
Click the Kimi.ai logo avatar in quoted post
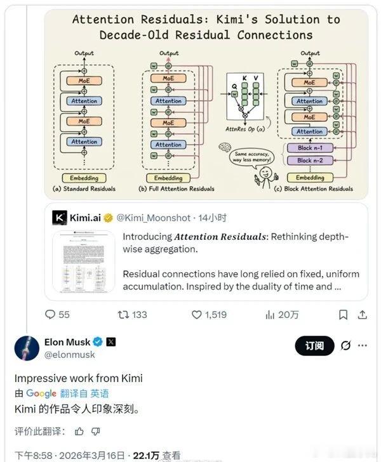59,218
